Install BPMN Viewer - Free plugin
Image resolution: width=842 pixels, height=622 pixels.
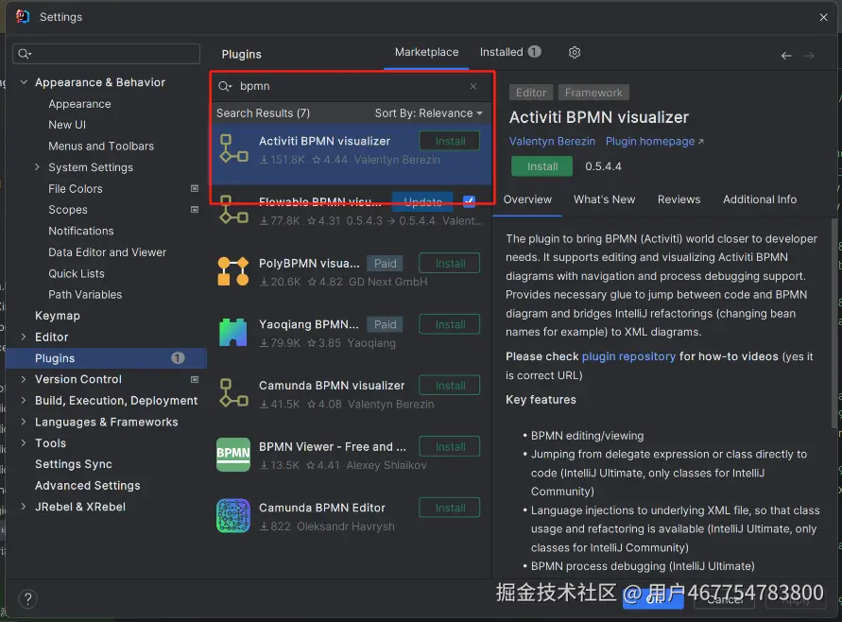pos(450,447)
